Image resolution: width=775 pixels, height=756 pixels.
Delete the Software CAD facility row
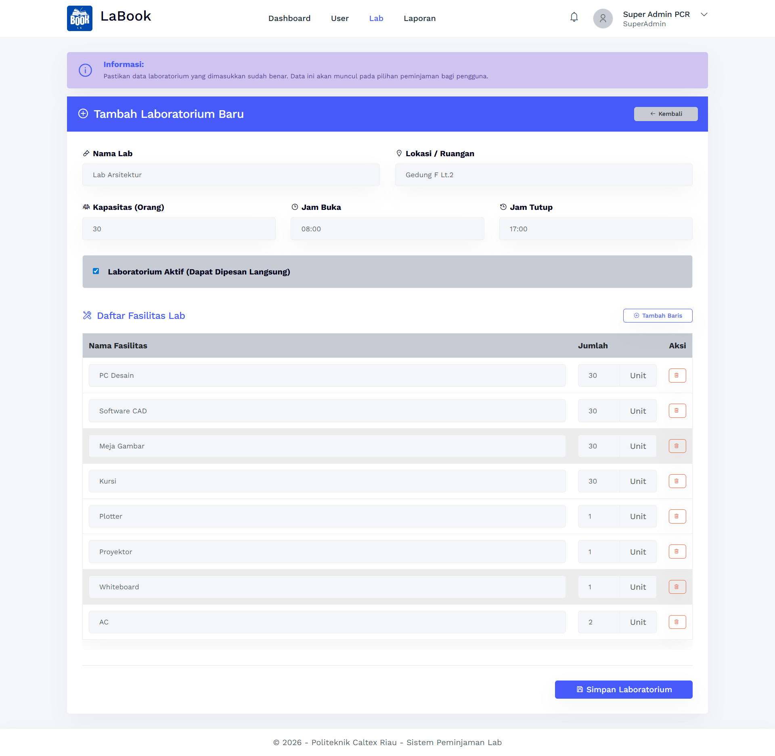click(x=677, y=410)
